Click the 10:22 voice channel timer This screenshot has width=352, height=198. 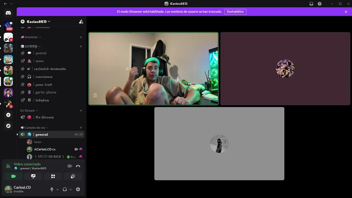(x=78, y=134)
